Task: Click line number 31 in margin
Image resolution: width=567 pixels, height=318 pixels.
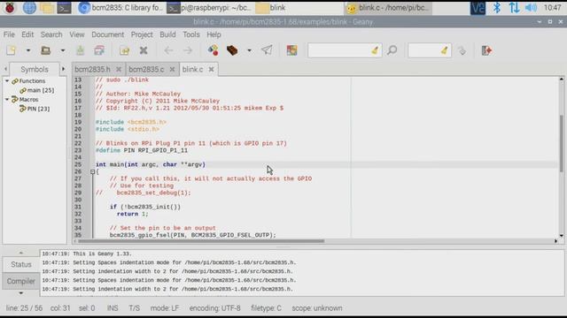Action: 78,207
